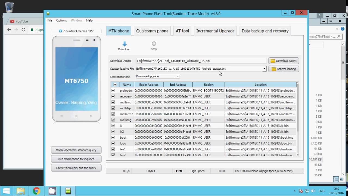Click the green lock icon in Chrome

click(32, 30)
